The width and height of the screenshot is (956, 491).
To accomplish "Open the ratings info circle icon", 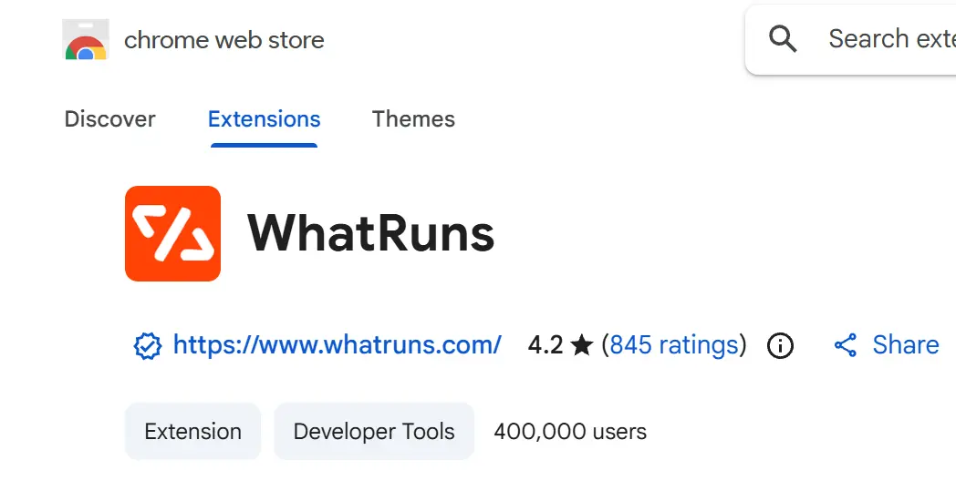I will click(780, 346).
